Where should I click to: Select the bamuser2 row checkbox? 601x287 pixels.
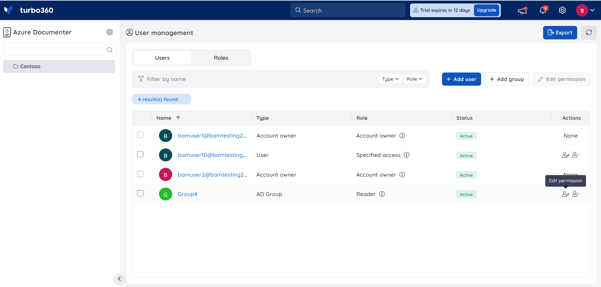tap(140, 174)
